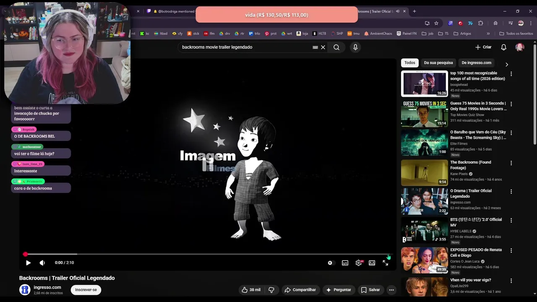This screenshot has width=537, height=302.
Task: Open the kc Kick bookmark
Action: point(145,34)
